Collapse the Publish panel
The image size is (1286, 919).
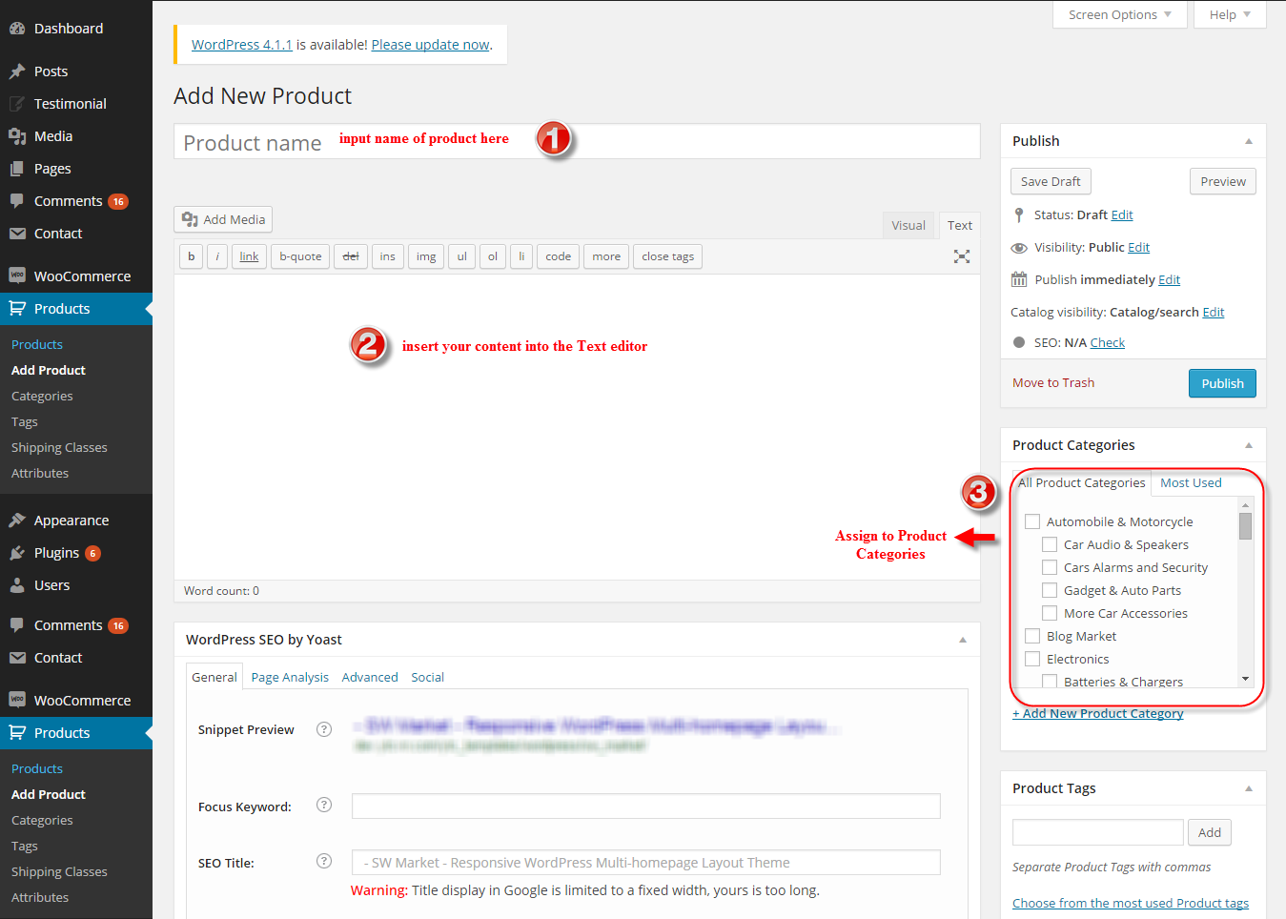(1249, 141)
